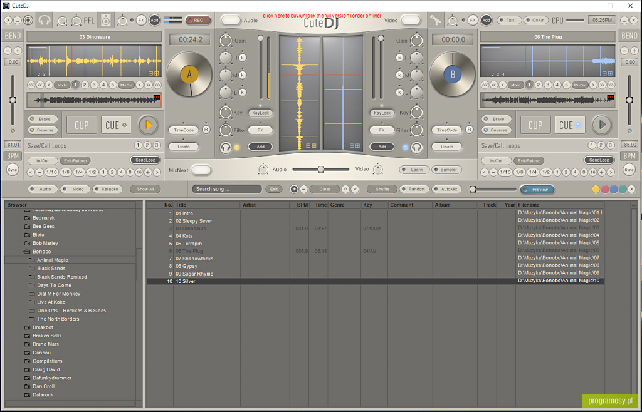Screen dimensions: 642x412
Task: Toggle Reverse on deck A
Action: point(43,130)
